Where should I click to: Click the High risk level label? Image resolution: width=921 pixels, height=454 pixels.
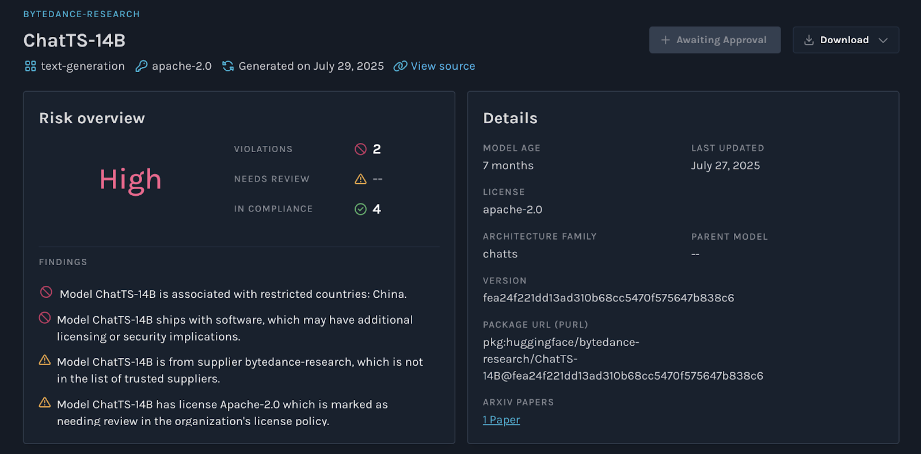point(131,180)
